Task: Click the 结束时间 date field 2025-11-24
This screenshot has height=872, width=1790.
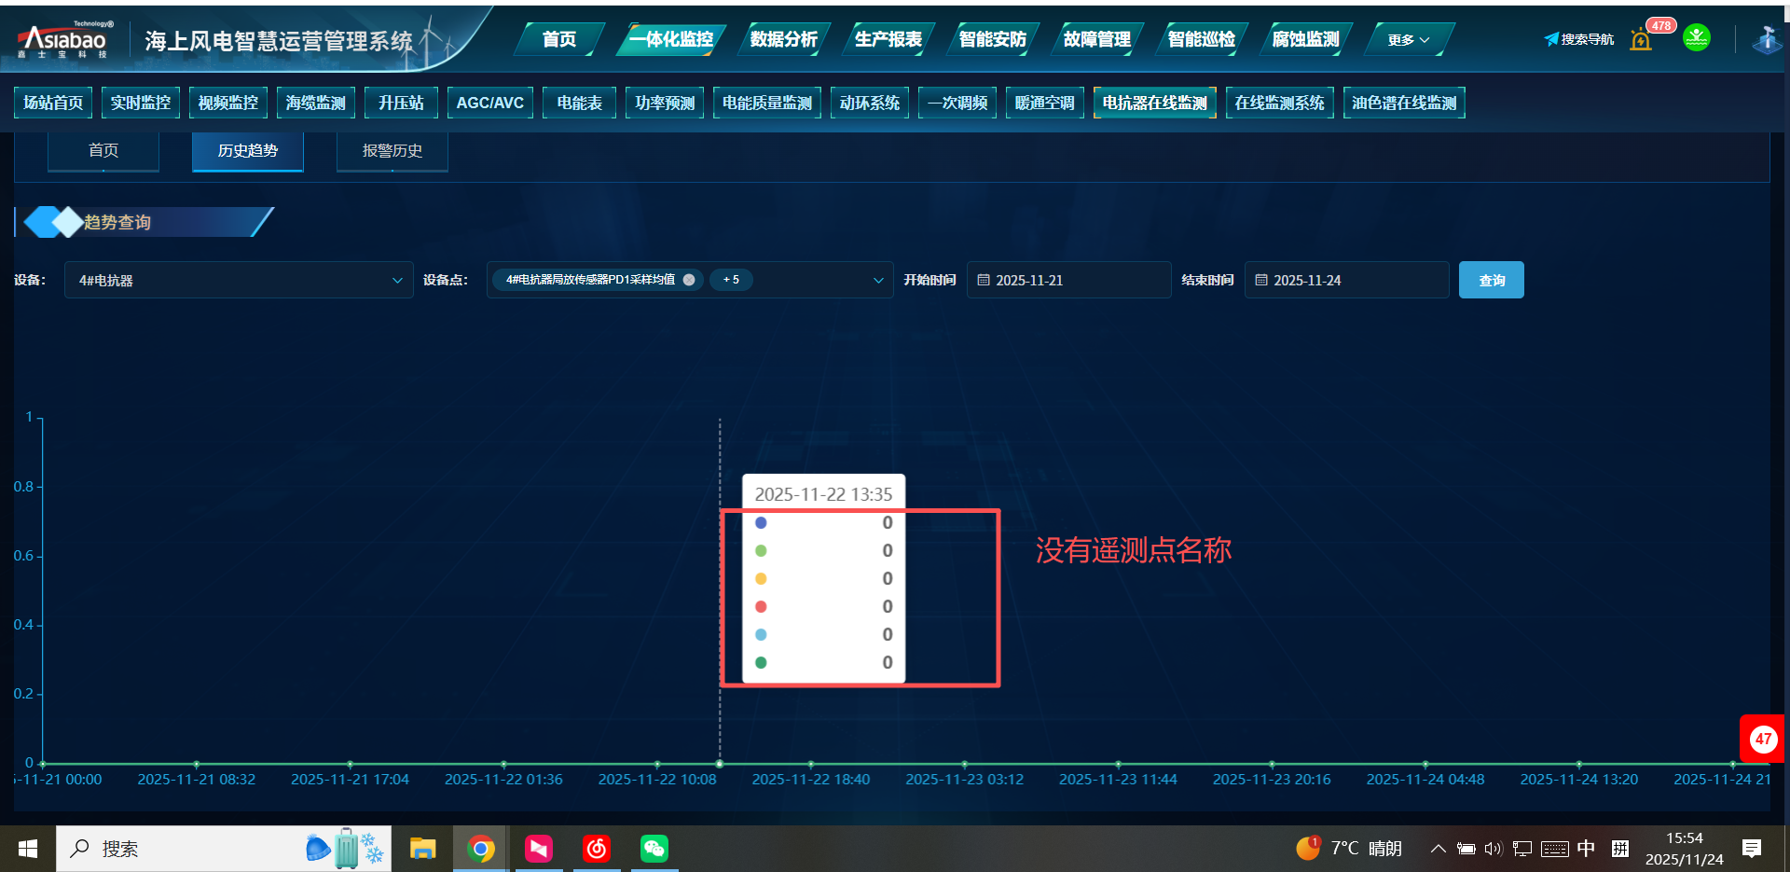Action: (x=1346, y=280)
